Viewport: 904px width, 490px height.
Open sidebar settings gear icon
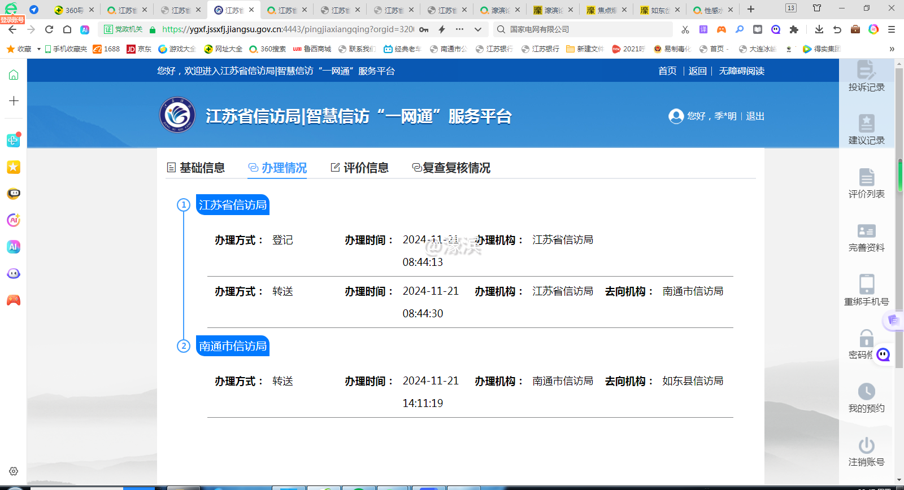click(14, 471)
